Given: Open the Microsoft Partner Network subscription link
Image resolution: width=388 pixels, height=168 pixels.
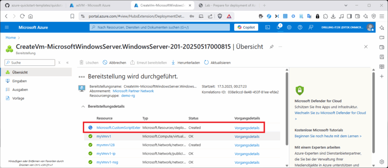Looking at the screenshot, I should point(133,91).
